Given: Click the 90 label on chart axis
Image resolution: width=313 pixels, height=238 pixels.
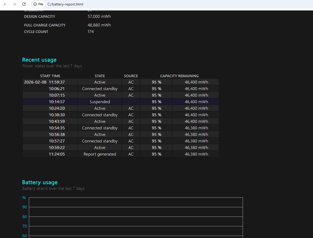Looking at the screenshot, I should (x=24, y=207).
